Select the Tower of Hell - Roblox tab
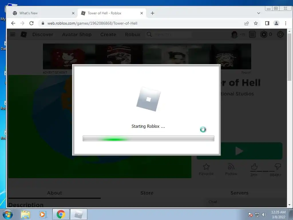 pyautogui.click(x=111, y=13)
